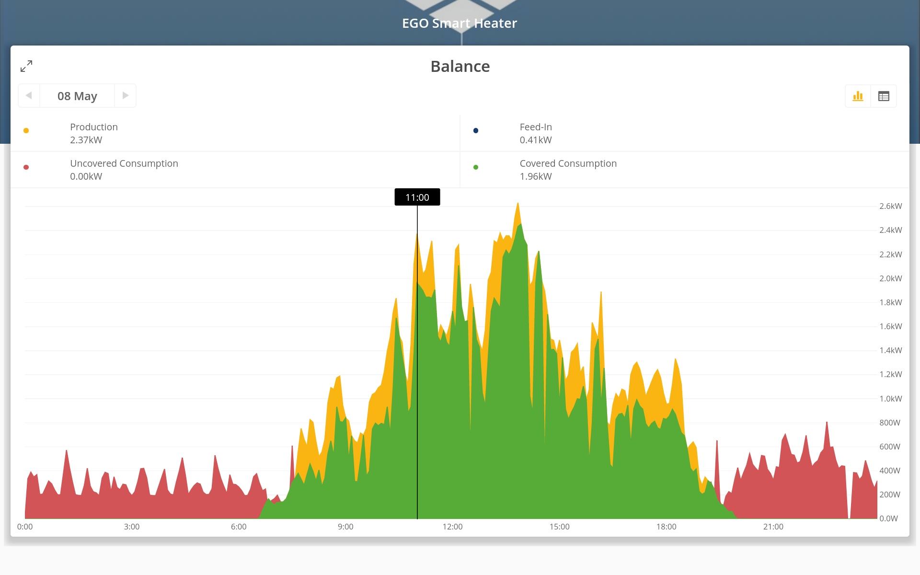The image size is (920, 575).
Task: Click the Feed-In legend label
Action: coord(536,127)
